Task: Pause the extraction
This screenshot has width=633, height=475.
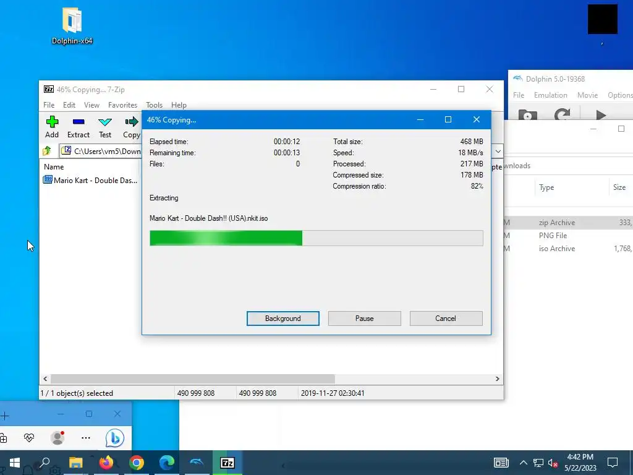Action: [x=365, y=319]
